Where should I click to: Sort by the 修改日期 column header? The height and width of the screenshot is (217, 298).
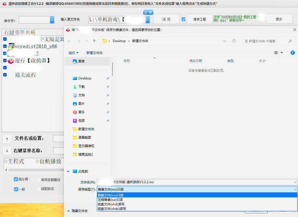tap(196, 61)
